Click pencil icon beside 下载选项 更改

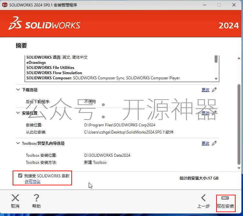pos(214,90)
